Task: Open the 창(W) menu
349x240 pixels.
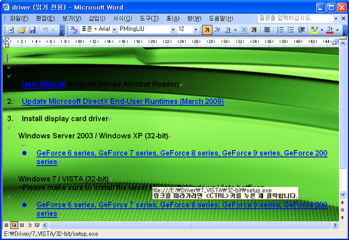Action: (194, 18)
